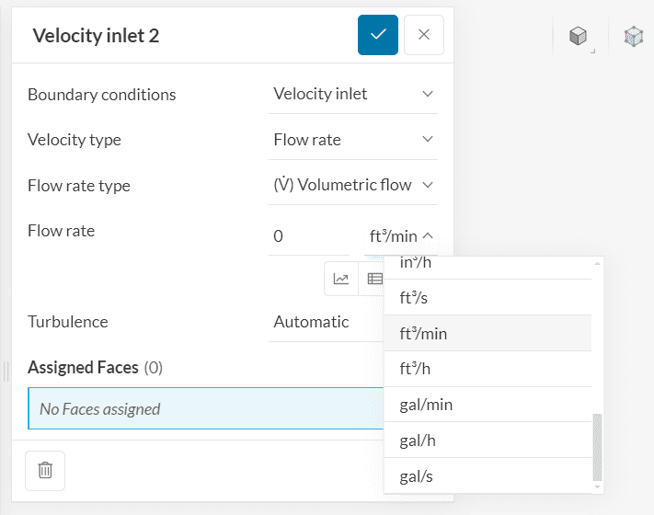Open the Flow rate type dropdown
Screen dimensions: 654x515
pyautogui.click(x=352, y=185)
